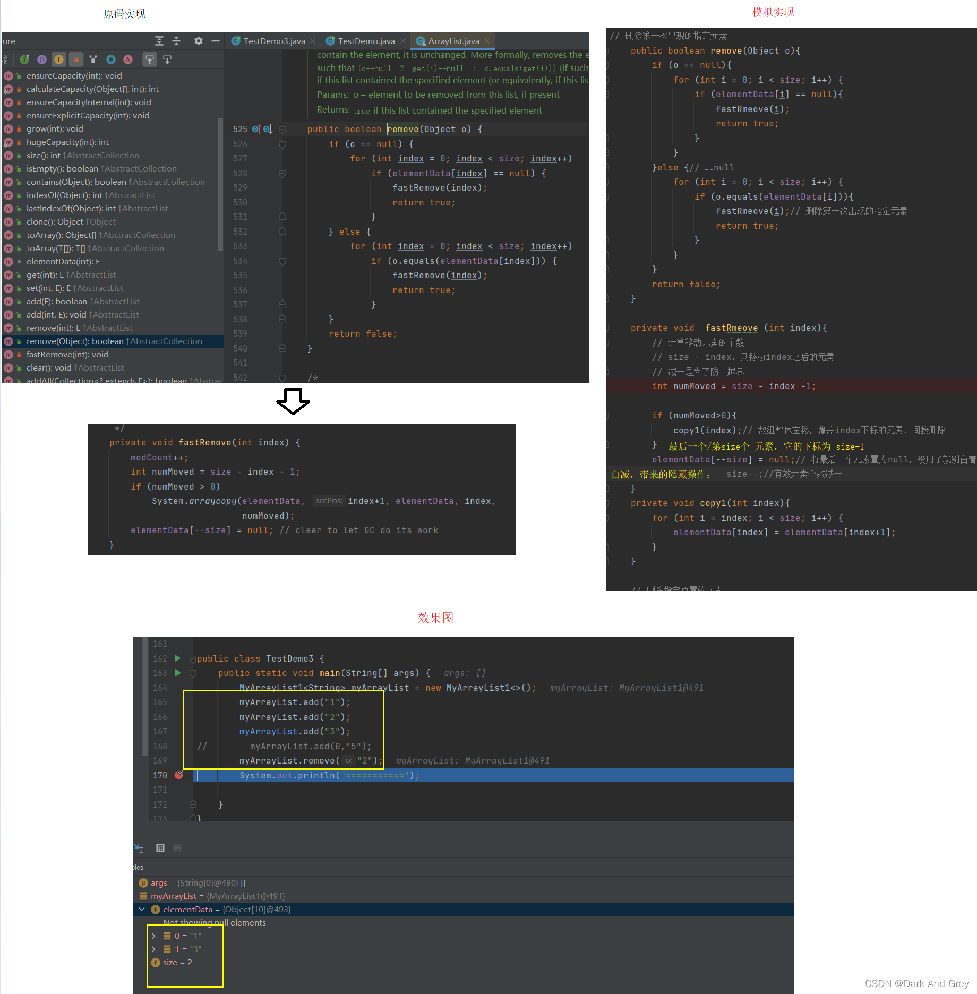This screenshot has height=994, width=977.
Task: Click myArrayList.add("3") underlined variable
Action: coord(268,732)
